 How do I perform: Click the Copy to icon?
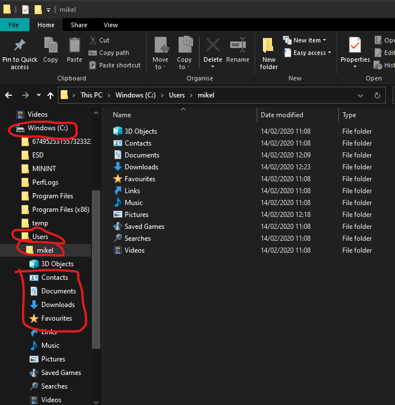185,45
